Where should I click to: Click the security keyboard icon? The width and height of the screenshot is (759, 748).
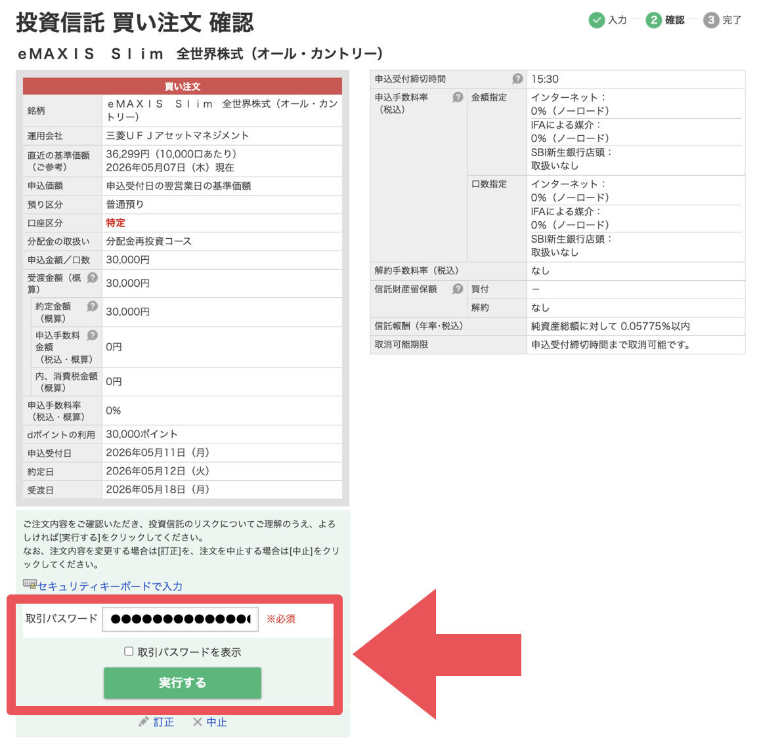coord(30,584)
